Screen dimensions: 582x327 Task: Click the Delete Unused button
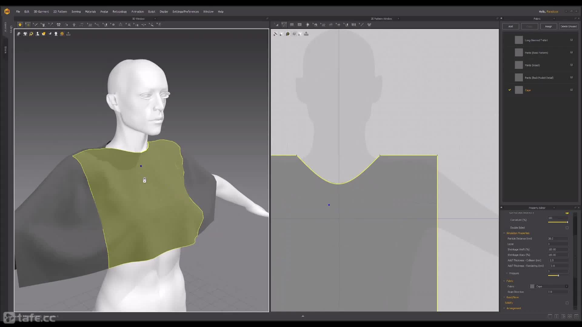click(x=568, y=26)
